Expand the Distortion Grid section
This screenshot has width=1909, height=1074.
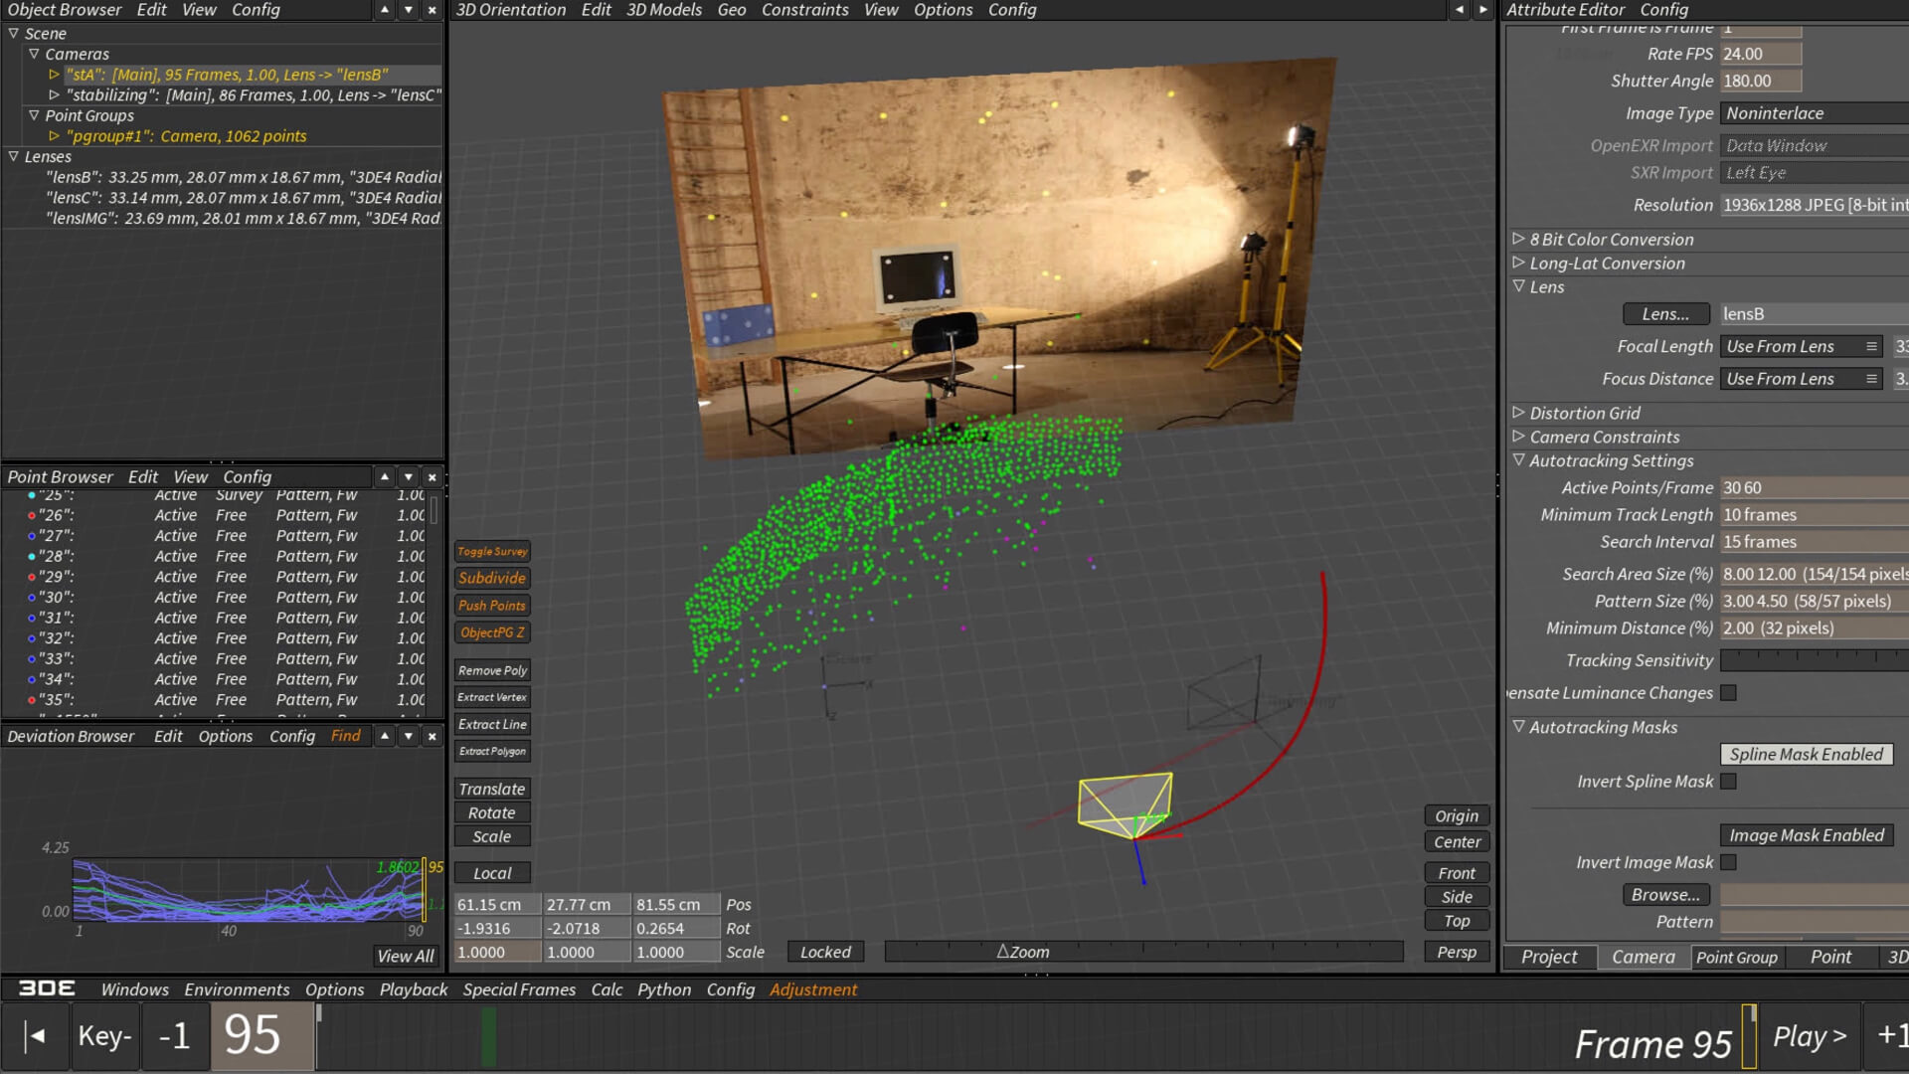pos(1519,413)
